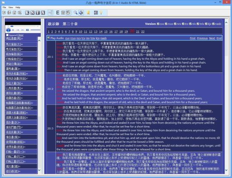
Task: Click the dark picture-grid toolbar icon
Action: (x=96, y=13)
